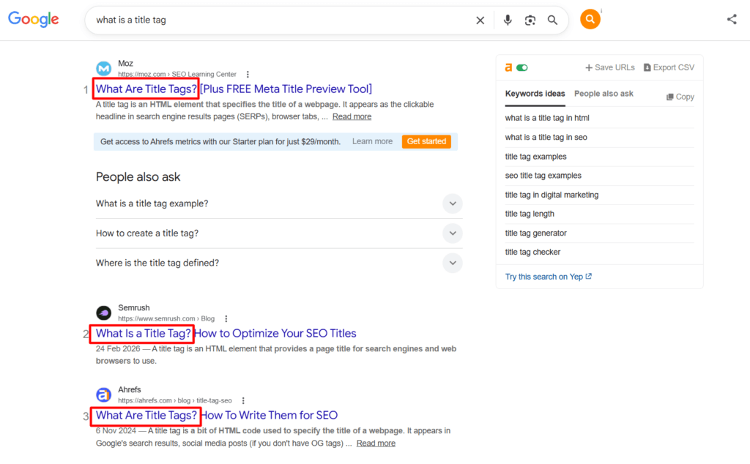Clear the search box with the X icon

[x=480, y=20]
